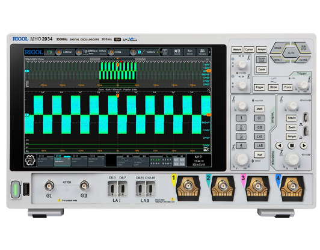320x250 pixels.
Task: Close the zoom window with the X icon
Action: coord(209,90)
